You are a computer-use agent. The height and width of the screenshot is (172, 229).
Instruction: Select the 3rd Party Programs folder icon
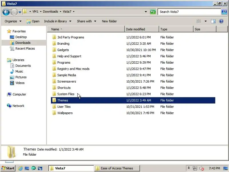click(54, 37)
